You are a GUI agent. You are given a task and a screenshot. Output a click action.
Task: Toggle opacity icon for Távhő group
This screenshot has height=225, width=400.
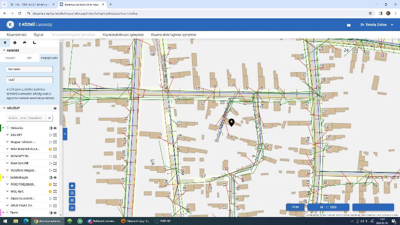(51, 212)
